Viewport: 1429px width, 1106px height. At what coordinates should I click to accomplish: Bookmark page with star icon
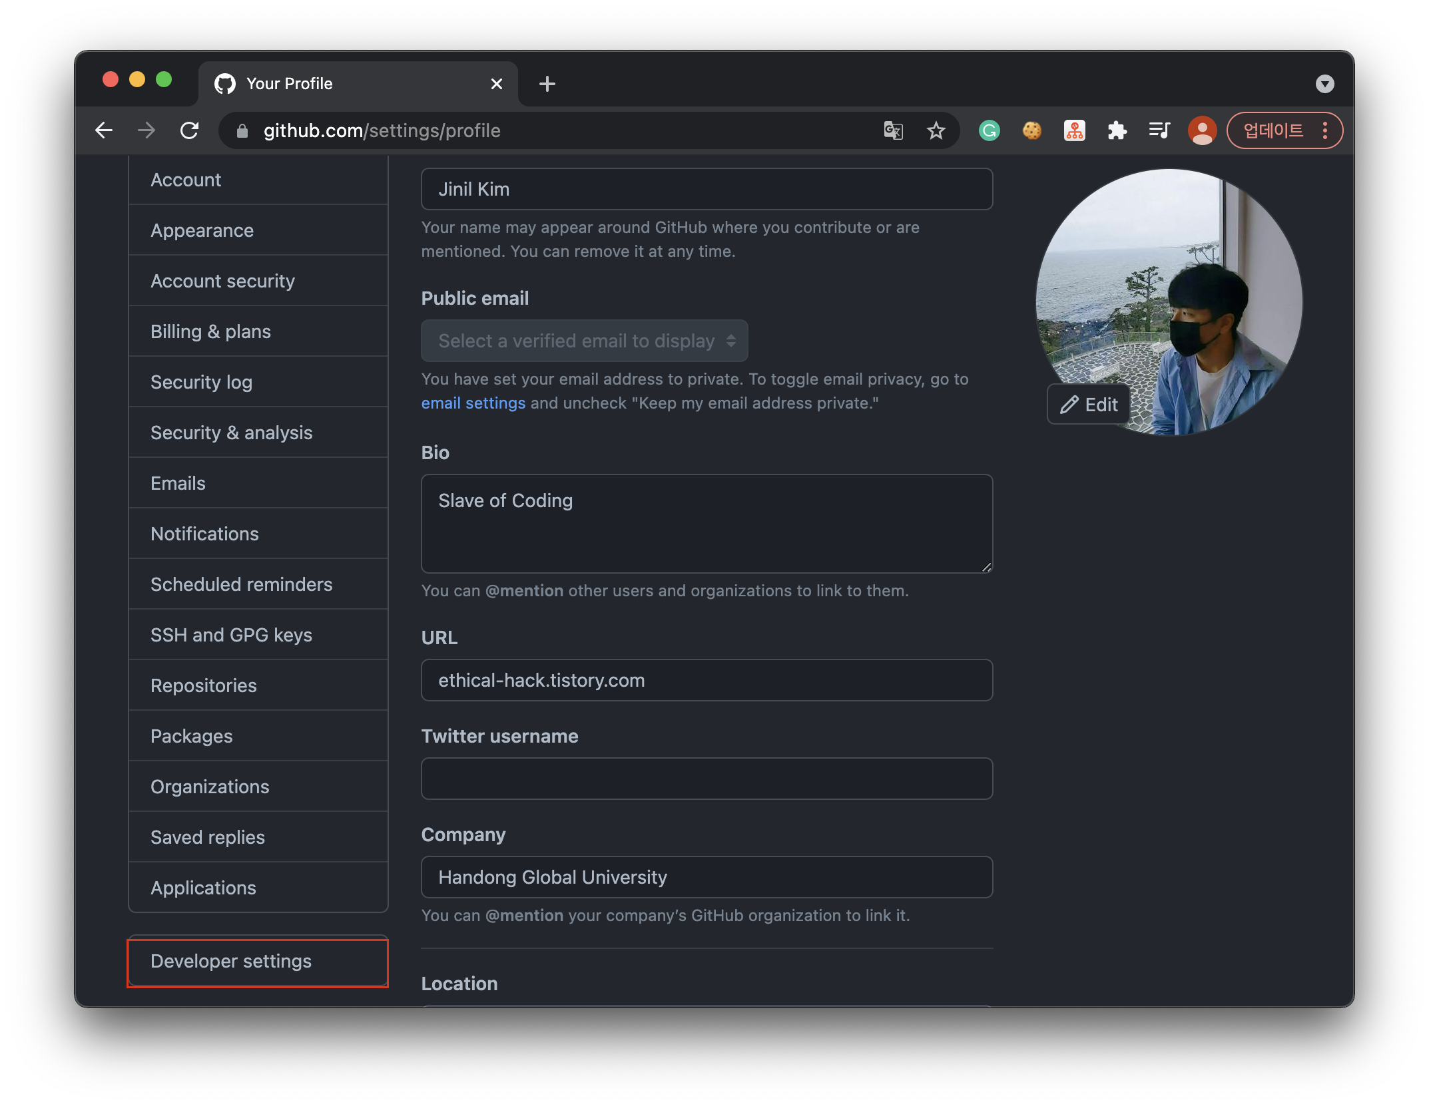click(x=936, y=130)
